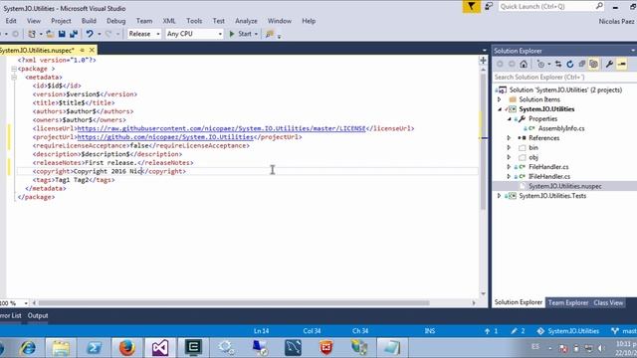Open Solution Explorer Properties wrench icon
Screen dimensions: 637x358
[x=609, y=64]
